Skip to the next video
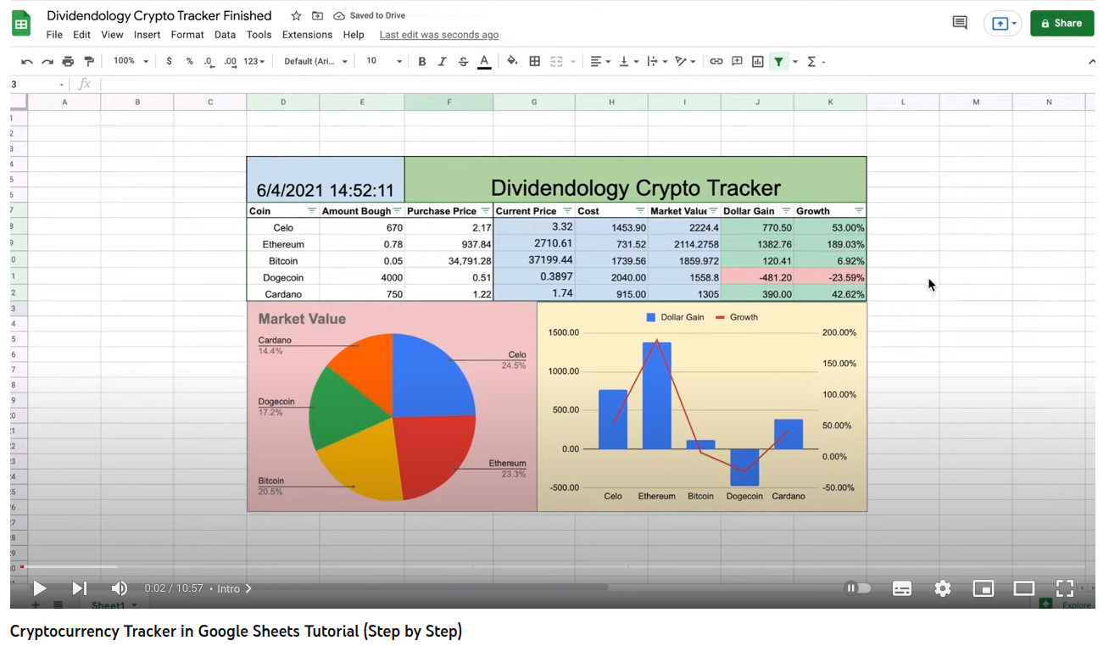Screen dimensions: 1109x646 [79, 588]
